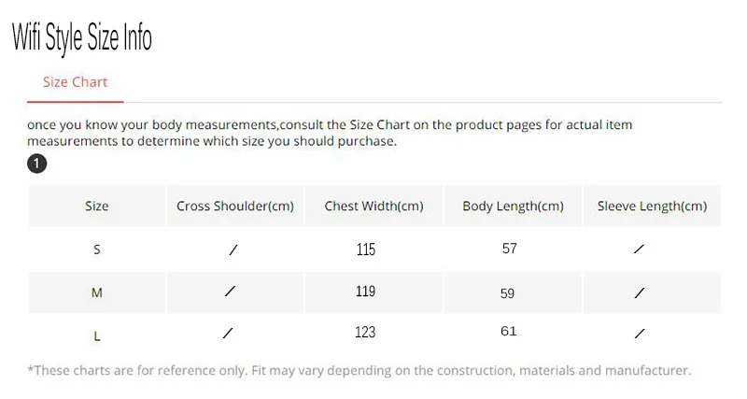The image size is (747, 399).
Task: Click chest width value 119
Action: pos(365,292)
